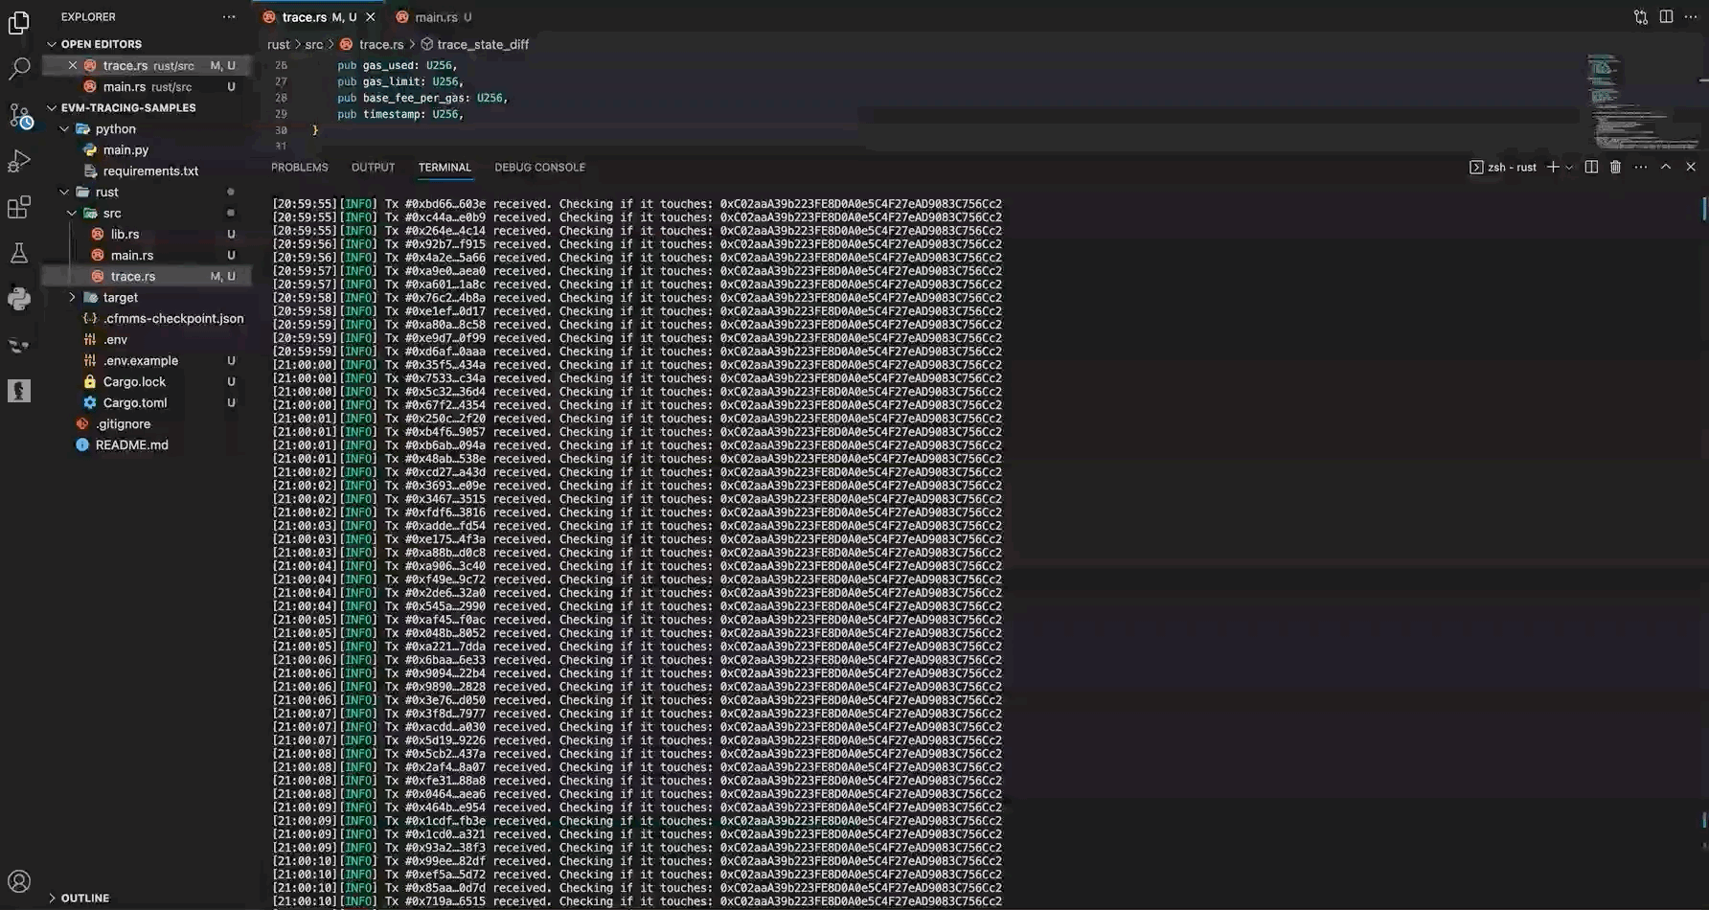The width and height of the screenshot is (1709, 910).
Task: Open Run and Debug view
Action: (x=19, y=161)
